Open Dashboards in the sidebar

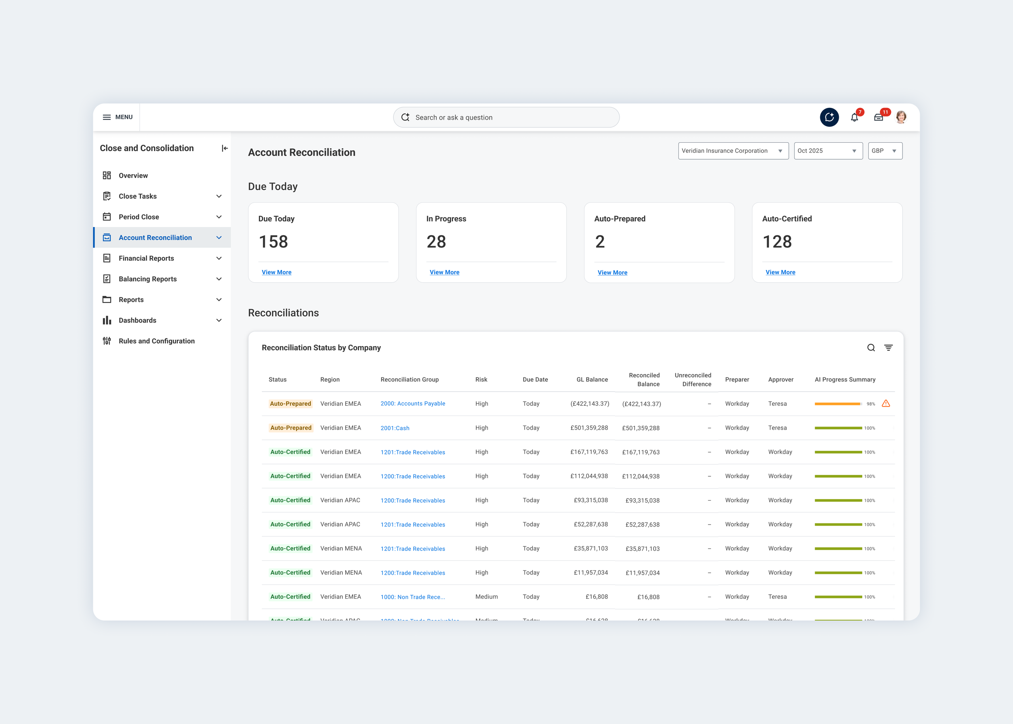tap(137, 321)
